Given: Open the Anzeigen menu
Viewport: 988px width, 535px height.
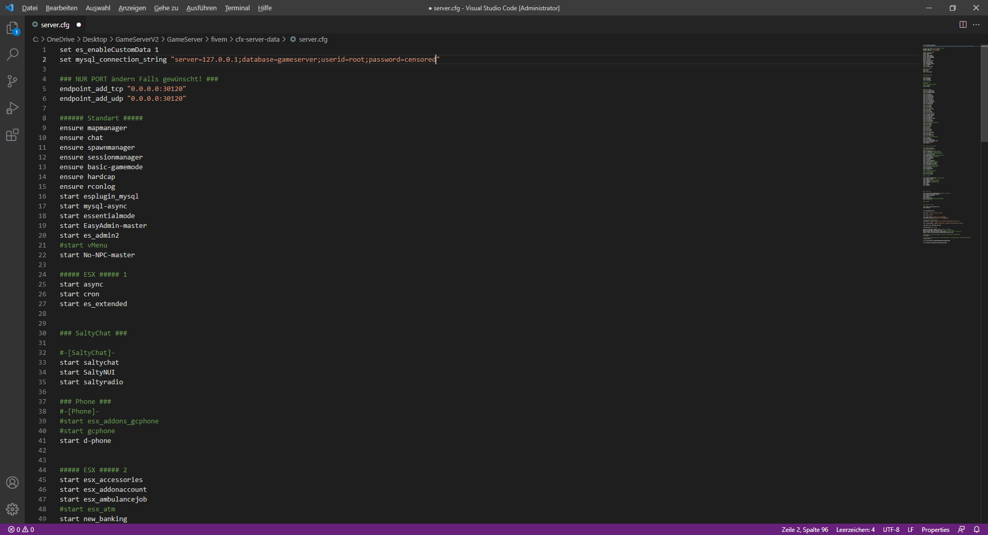Looking at the screenshot, I should click(132, 8).
